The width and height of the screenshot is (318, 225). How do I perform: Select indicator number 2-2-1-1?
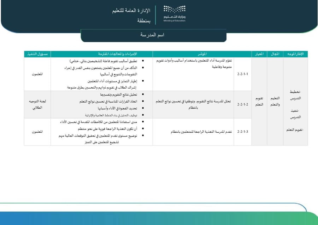[x=242, y=74]
